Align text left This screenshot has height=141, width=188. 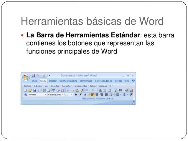tap(92, 95)
